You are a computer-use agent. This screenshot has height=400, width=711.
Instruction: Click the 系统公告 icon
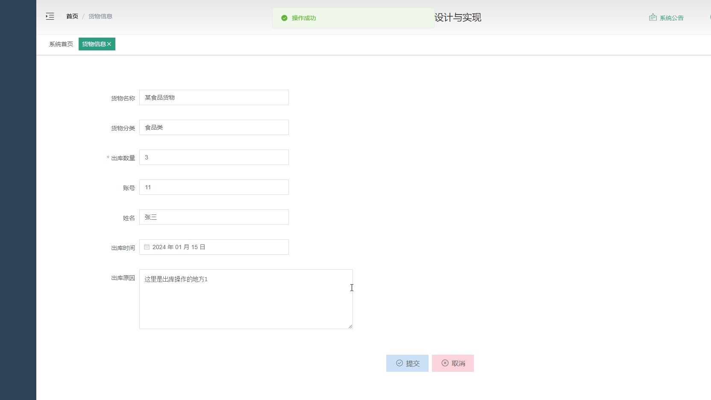[x=653, y=18]
